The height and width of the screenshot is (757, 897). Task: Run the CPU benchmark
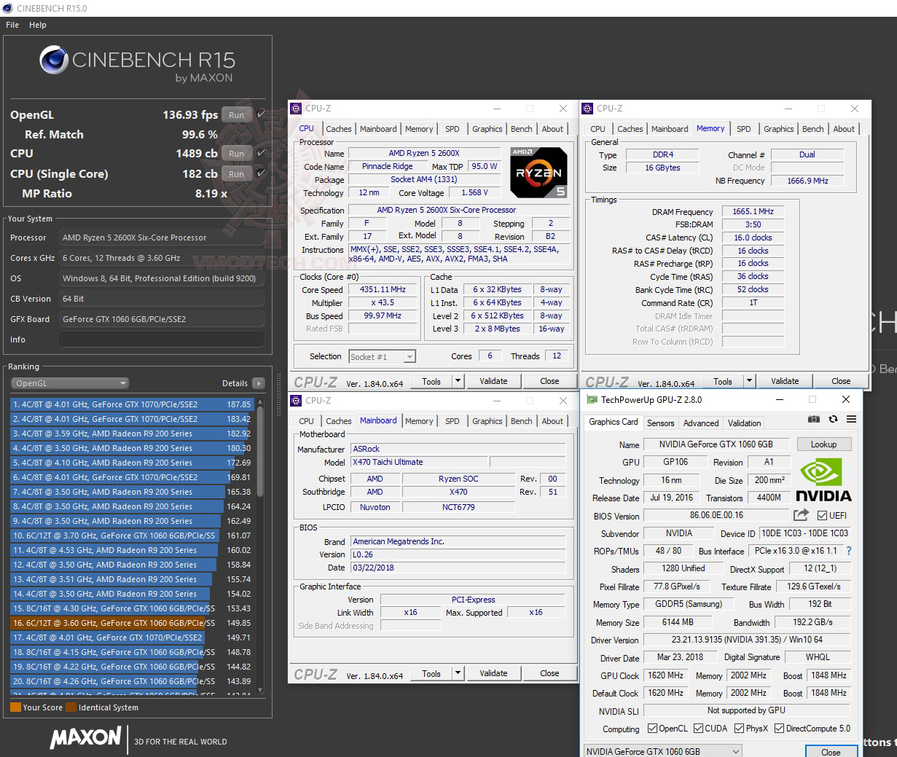(x=236, y=154)
